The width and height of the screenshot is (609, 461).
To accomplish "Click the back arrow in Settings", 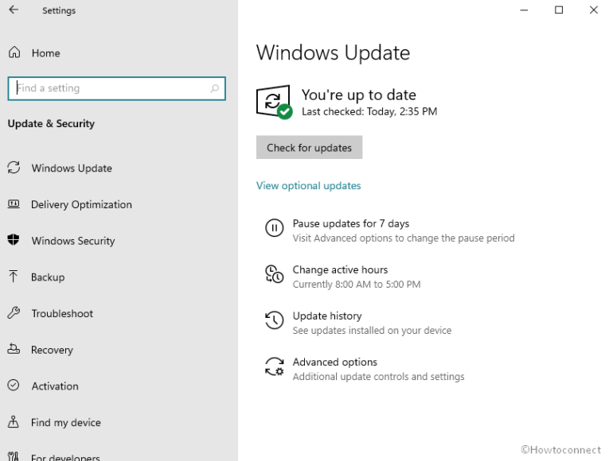I will tap(14, 10).
